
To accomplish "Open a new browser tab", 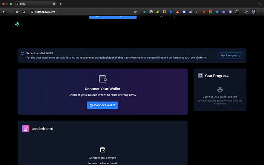I will pyautogui.click(x=60, y=4).
